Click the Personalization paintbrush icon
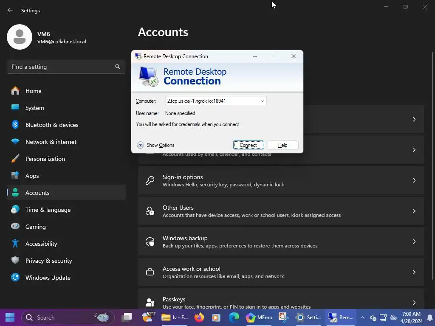The height and width of the screenshot is (326, 435). click(x=15, y=159)
